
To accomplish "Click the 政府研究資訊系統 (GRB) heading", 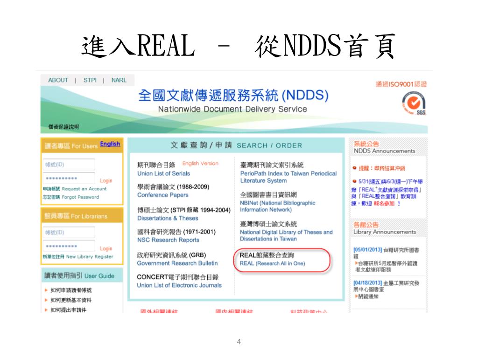I will pos(171,255).
